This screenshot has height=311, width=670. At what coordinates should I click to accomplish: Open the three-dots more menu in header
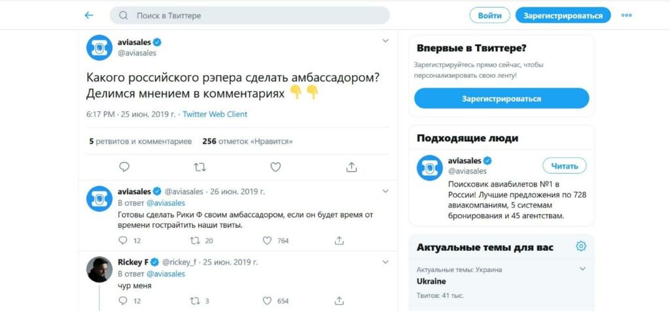tap(627, 15)
